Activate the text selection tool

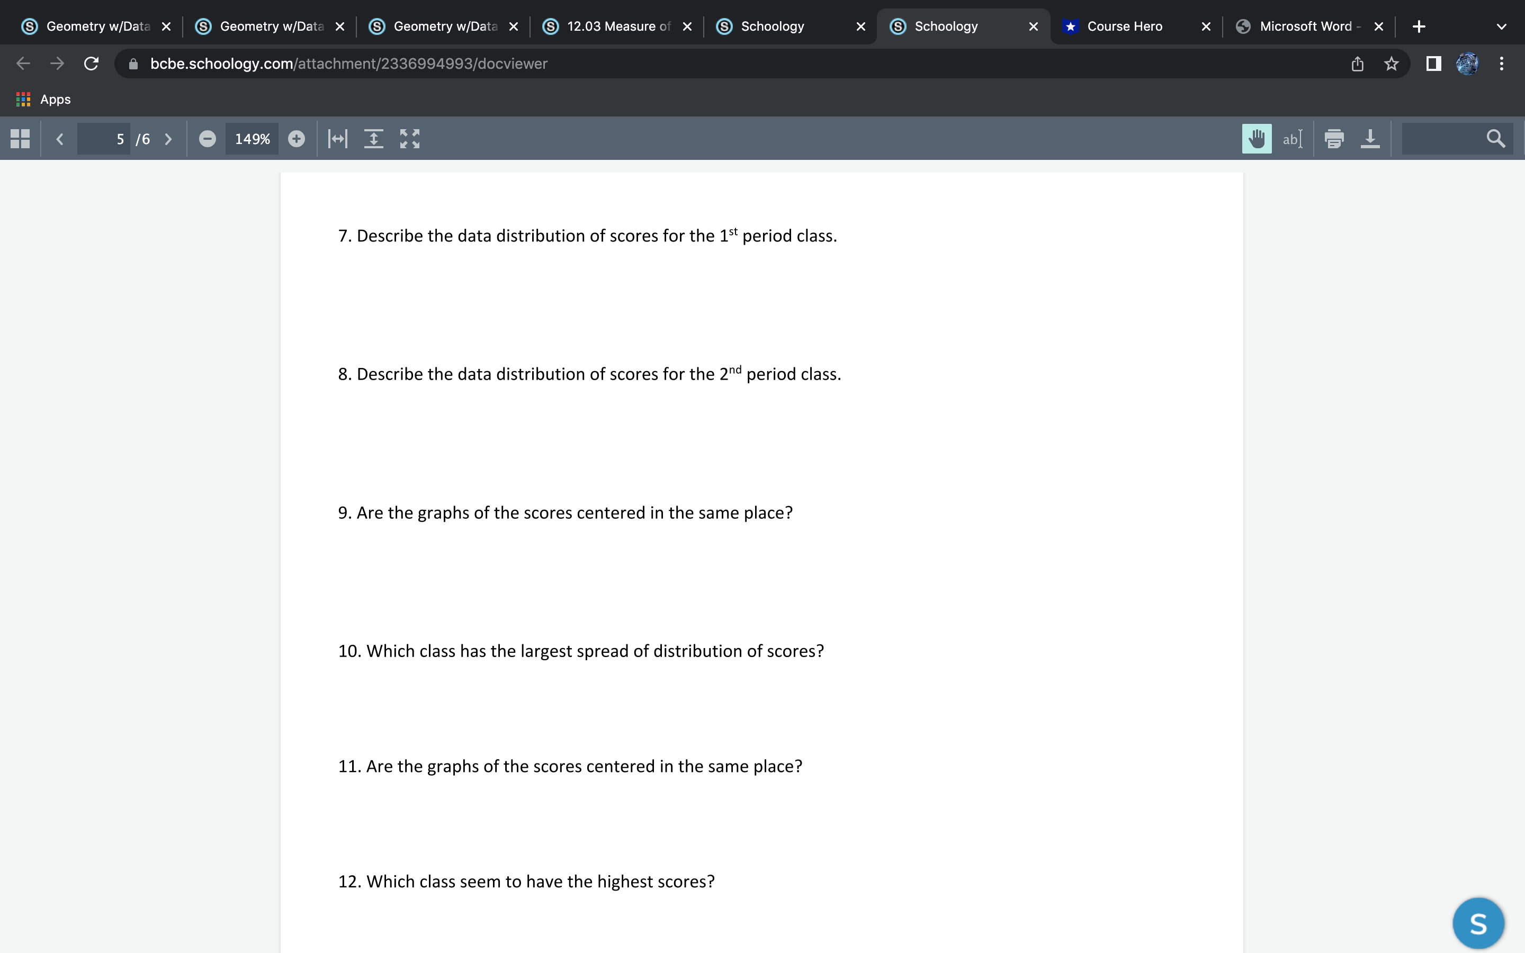1292,139
